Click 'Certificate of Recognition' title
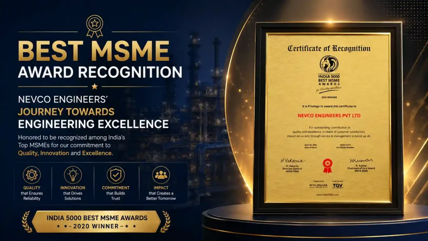The height and width of the screenshot is (241, 428). point(329,49)
